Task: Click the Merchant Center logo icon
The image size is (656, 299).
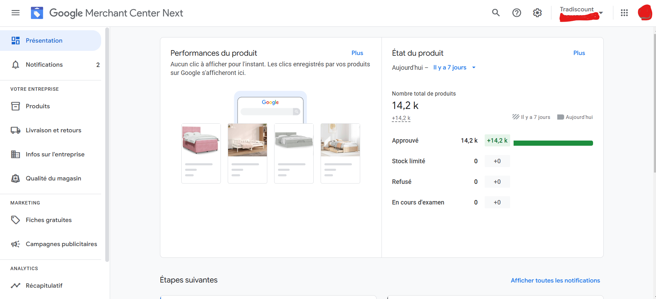Action: (37, 13)
